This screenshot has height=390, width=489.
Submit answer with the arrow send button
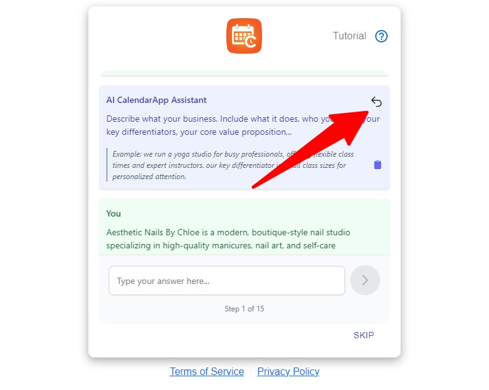365,280
